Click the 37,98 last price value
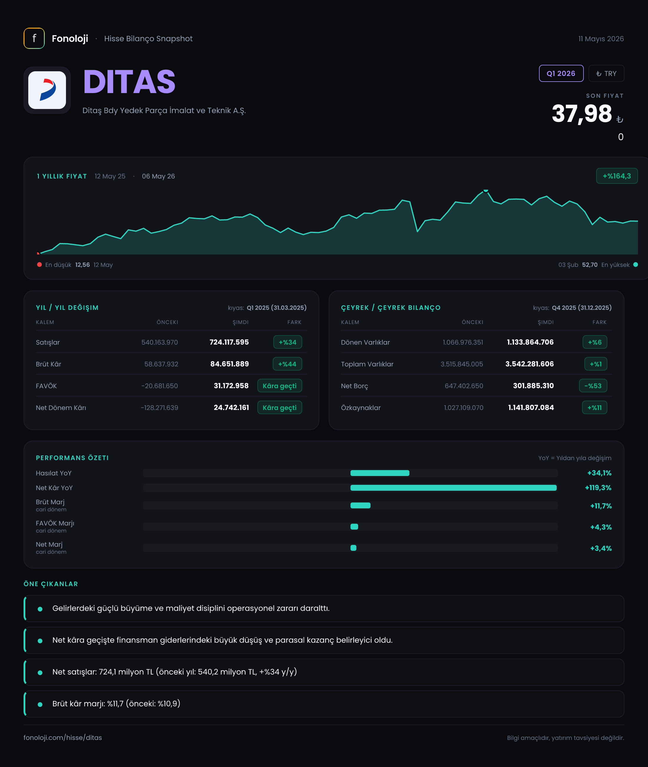The image size is (648, 767). click(581, 113)
